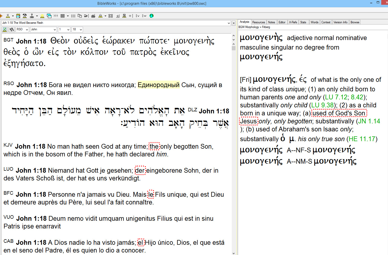Expand the 'Joh 1:18 The Word Became Flesh' combo box

pyautogui.click(x=229, y=23)
